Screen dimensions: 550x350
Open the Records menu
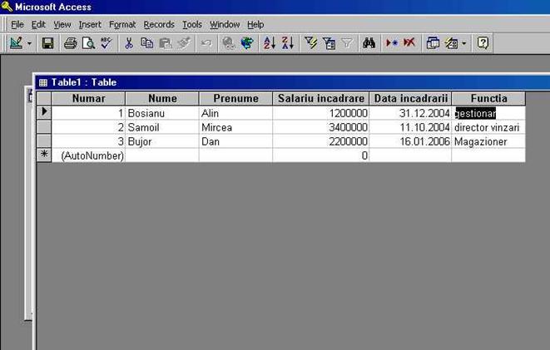pyautogui.click(x=159, y=25)
